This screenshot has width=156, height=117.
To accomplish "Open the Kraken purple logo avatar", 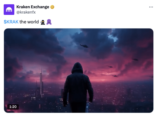I will point(9,10).
